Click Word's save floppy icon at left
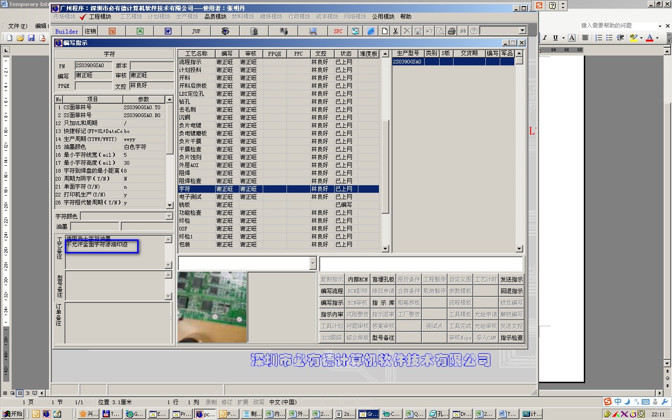Screen dimensions: 672x420 coord(31,38)
